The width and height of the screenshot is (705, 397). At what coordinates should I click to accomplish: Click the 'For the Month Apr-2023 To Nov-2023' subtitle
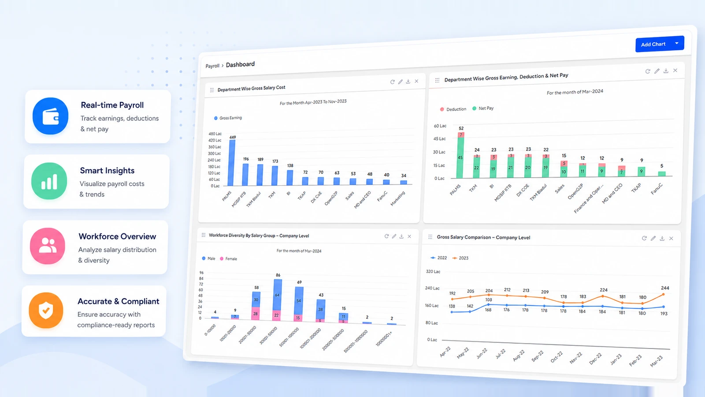pyautogui.click(x=313, y=102)
